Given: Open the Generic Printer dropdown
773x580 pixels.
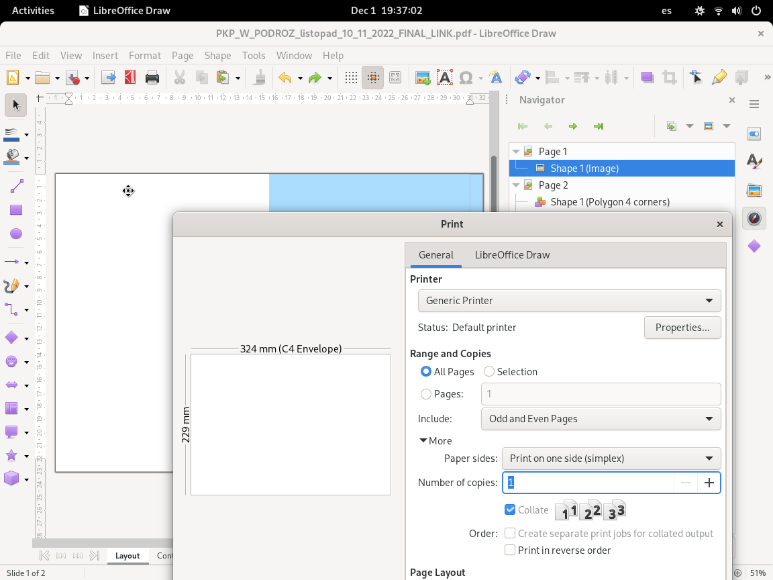Looking at the screenshot, I should pyautogui.click(x=569, y=301).
